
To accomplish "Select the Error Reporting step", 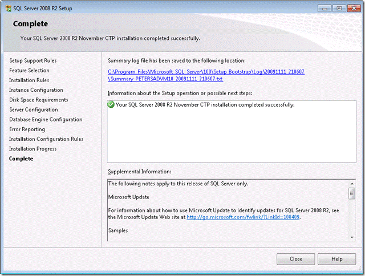I will point(27,129).
